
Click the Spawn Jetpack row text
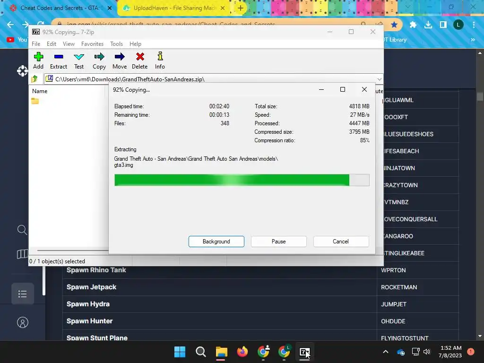pyautogui.click(x=91, y=287)
